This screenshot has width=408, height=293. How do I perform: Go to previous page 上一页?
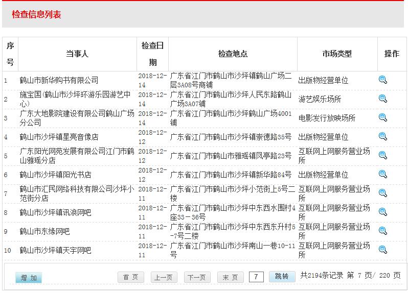click(x=164, y=277)
